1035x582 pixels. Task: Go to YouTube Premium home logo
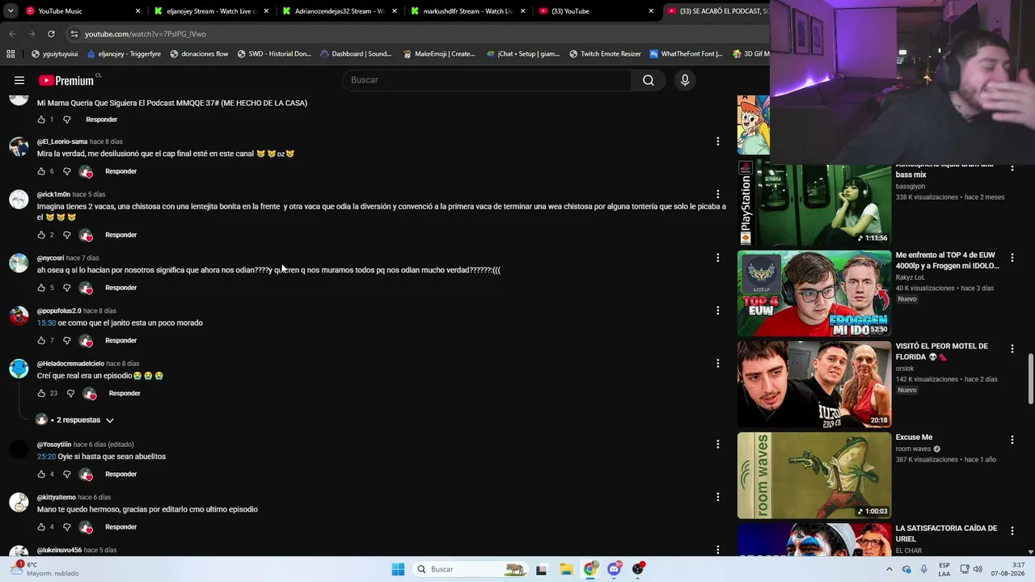tap(66, 80)
